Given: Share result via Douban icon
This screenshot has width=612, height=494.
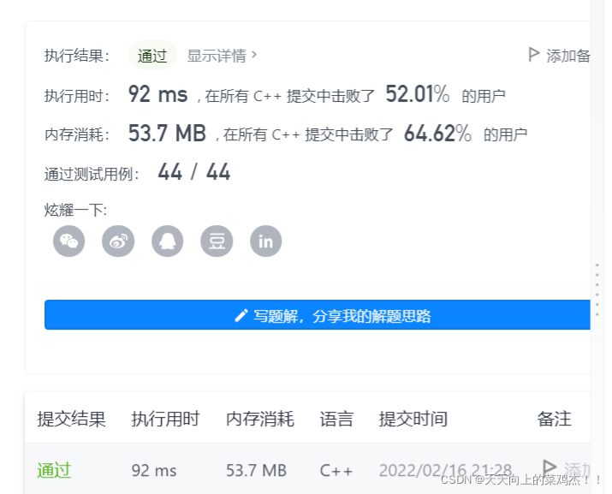Looking at the screenshot, I should point(217,241).
